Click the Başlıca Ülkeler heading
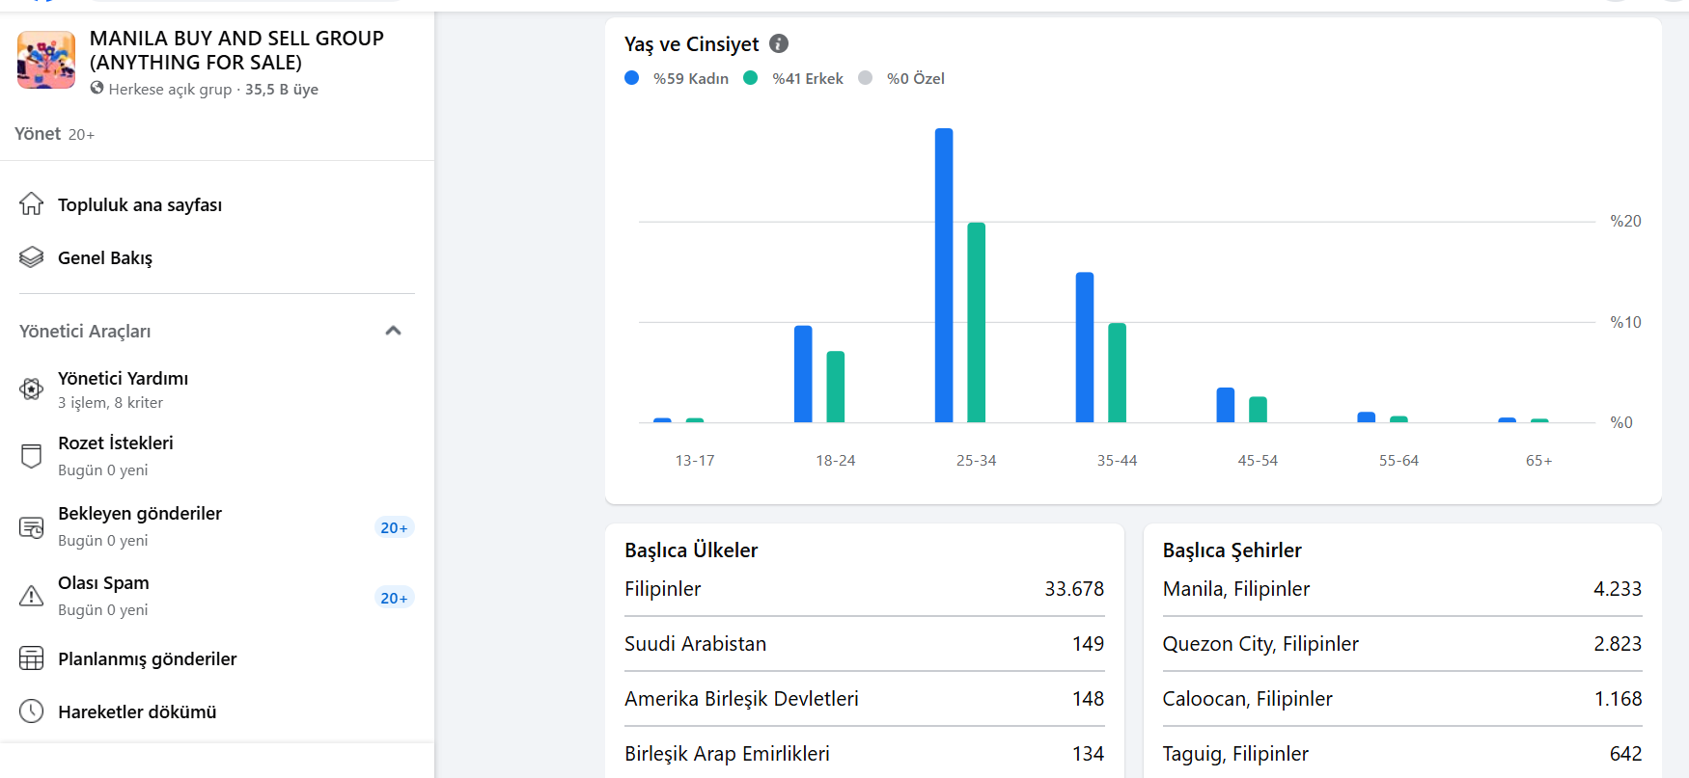Screen dimensions: 1689x778 coord(691,550)
